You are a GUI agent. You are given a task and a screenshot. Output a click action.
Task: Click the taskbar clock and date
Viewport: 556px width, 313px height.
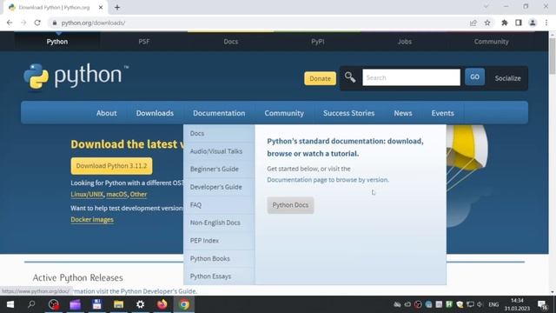[517, 304]
